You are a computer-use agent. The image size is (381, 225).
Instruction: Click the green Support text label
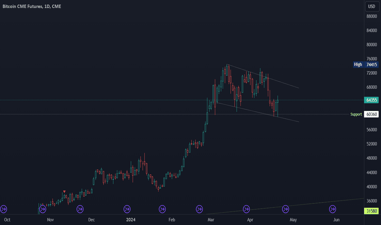click(x=356, y=114)
